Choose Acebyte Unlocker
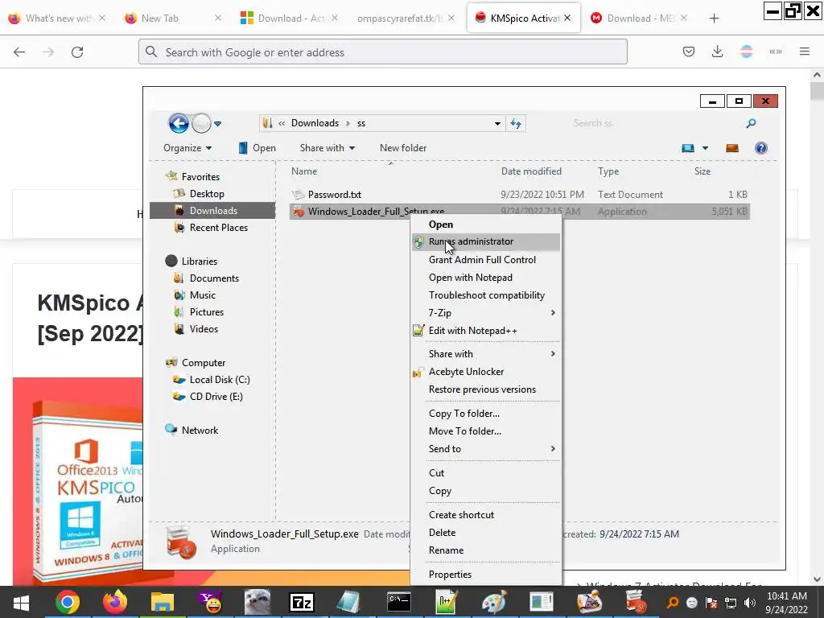 coord(466,372)
